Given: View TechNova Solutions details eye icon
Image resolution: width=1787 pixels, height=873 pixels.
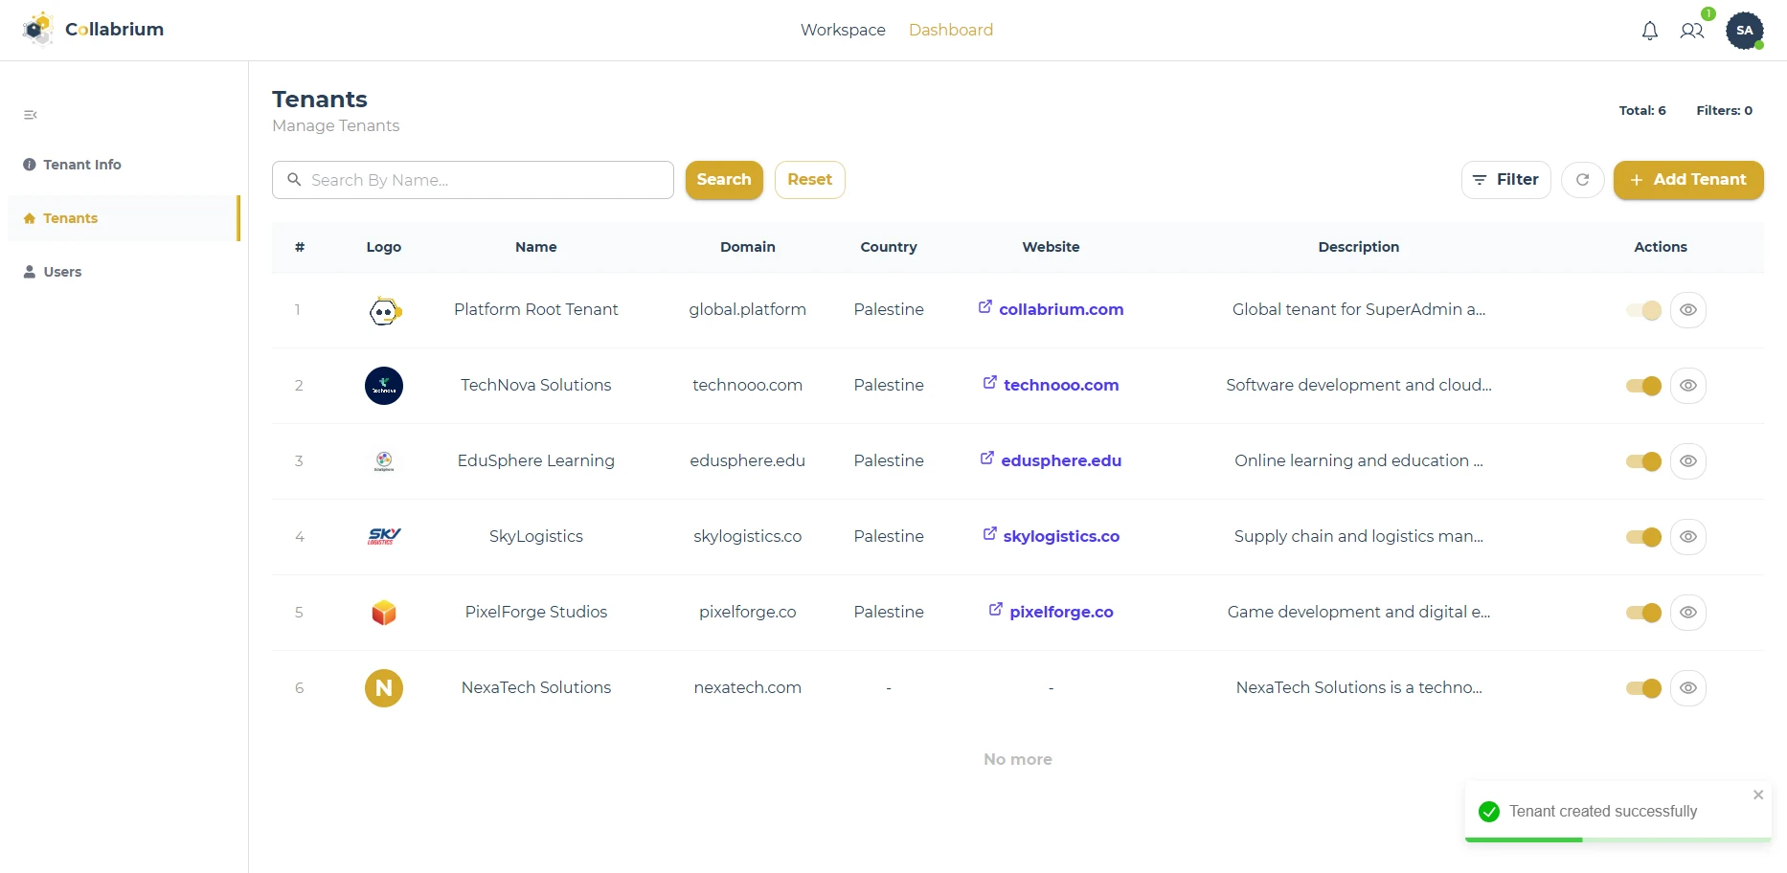Looking at the screenshot, I should (x=1688, y=386).
